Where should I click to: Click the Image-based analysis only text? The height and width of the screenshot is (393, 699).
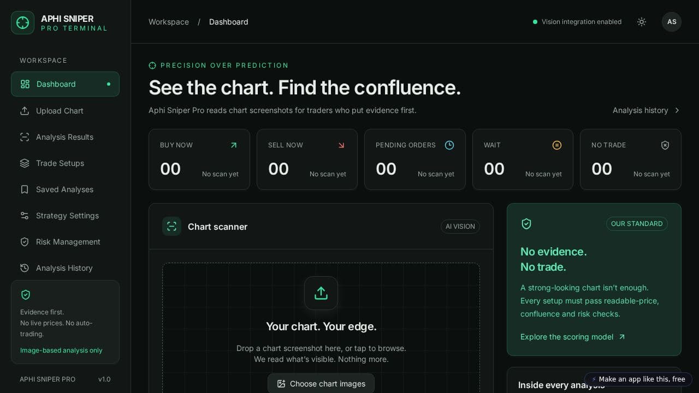coord(61,350)
